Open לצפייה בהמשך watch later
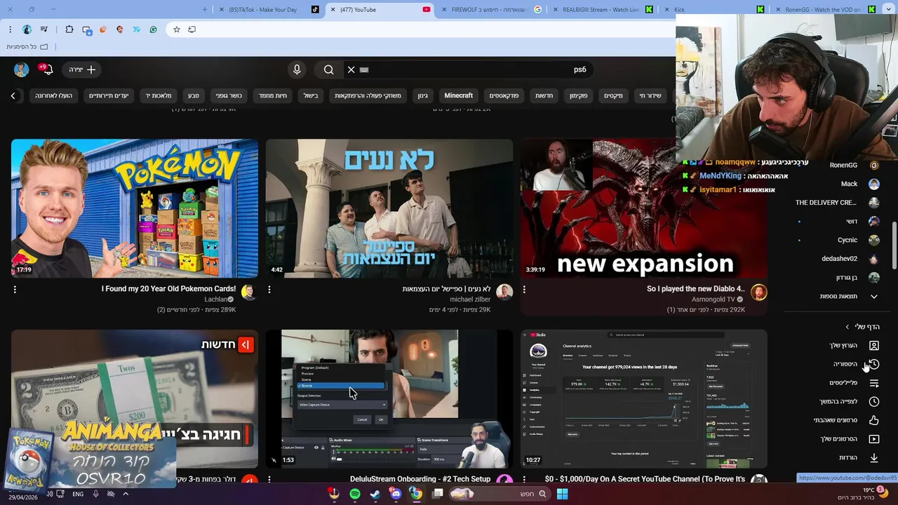This screenshot has height=505, width=898. point(838,402)
